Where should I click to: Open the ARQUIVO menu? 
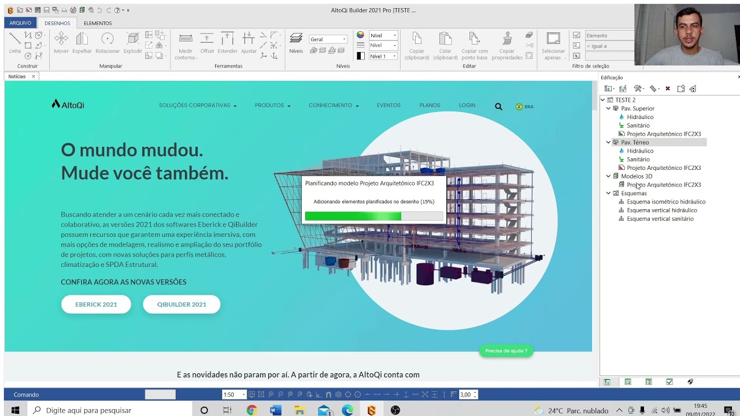(x=20, y=23)
